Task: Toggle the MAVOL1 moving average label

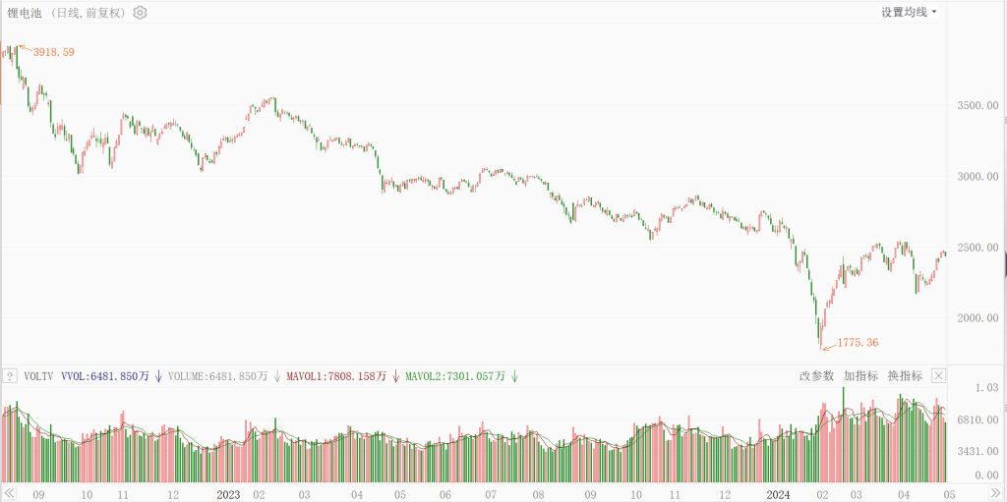Action: (x=339, y=375)
